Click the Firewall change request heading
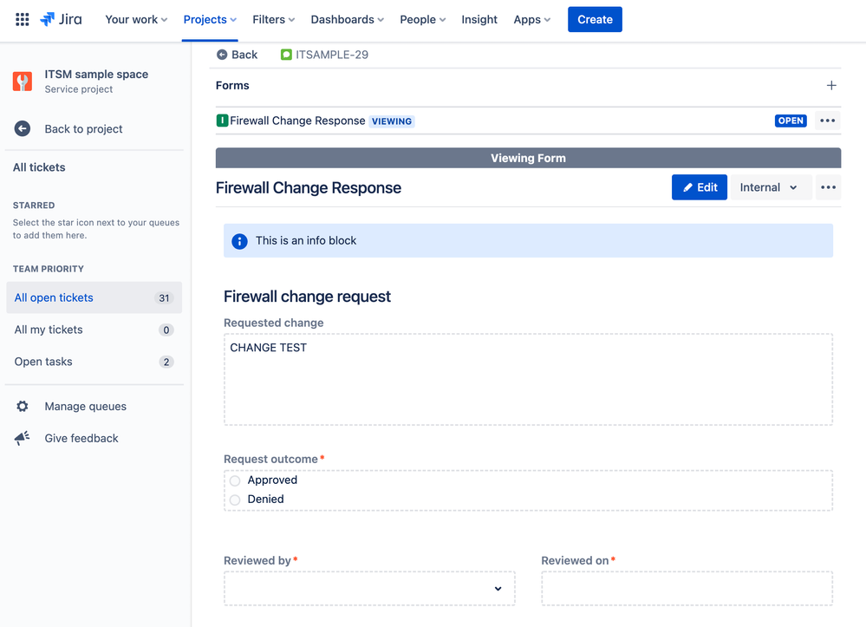The width and height of the screenshot is (866, 627). (307, 297)
